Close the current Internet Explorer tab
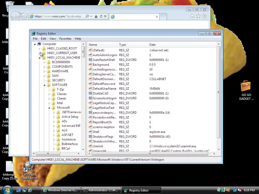This screenshot has height=194, width=259. (157, 17)
